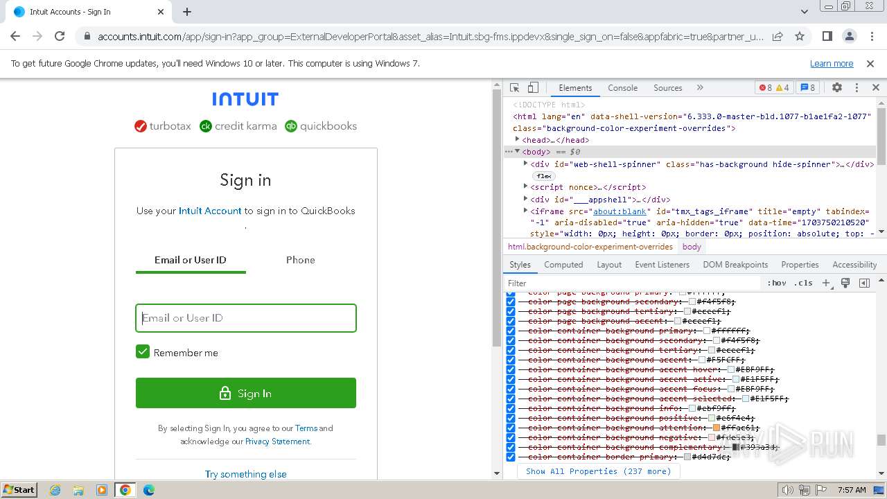This screenshot has width=887, height=499.
Task: Toggle CSS rendering emulation paintbrush icon
Action: (845, 283)
